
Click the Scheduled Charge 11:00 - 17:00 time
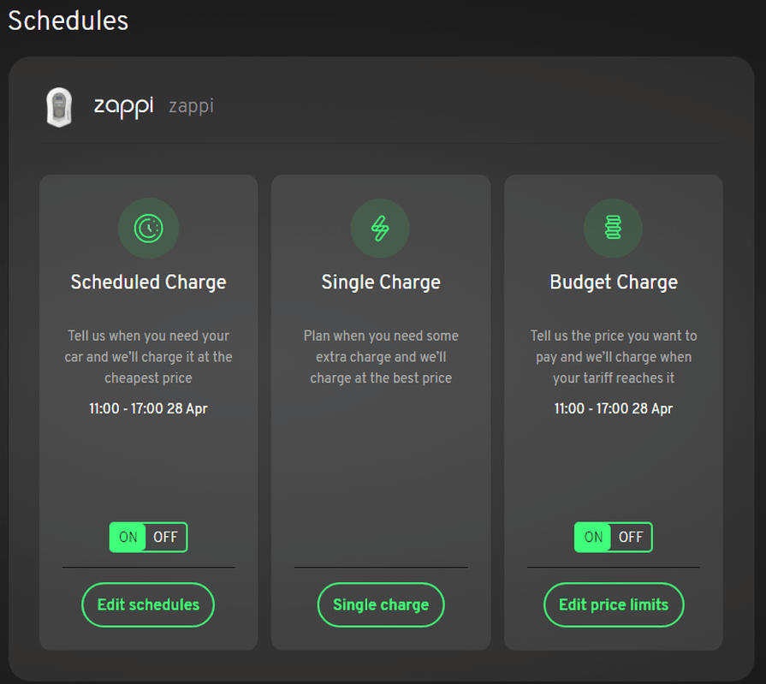pos(148,408)
